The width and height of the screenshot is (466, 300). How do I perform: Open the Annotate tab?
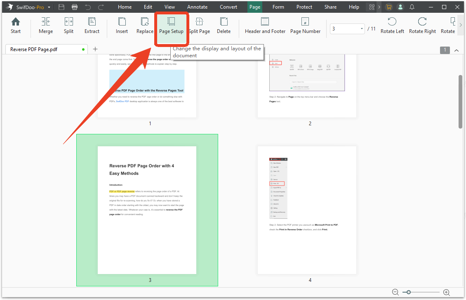point(198,7)
